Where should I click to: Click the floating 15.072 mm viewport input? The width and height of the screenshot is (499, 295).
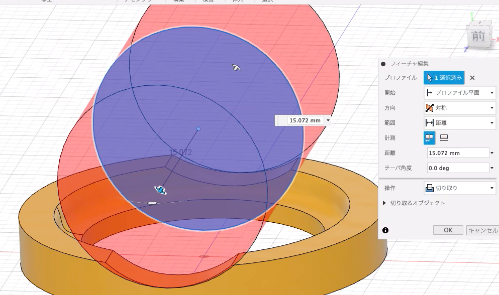tap(305, 120)
